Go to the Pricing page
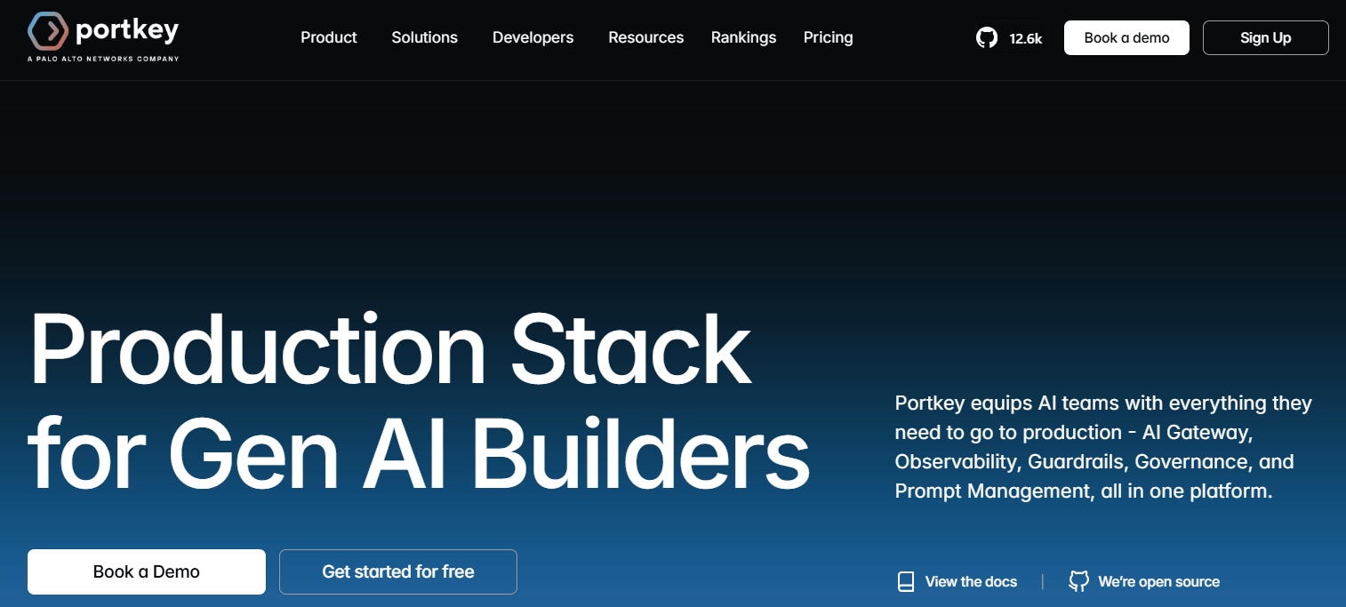 click(x=828, y=37)
